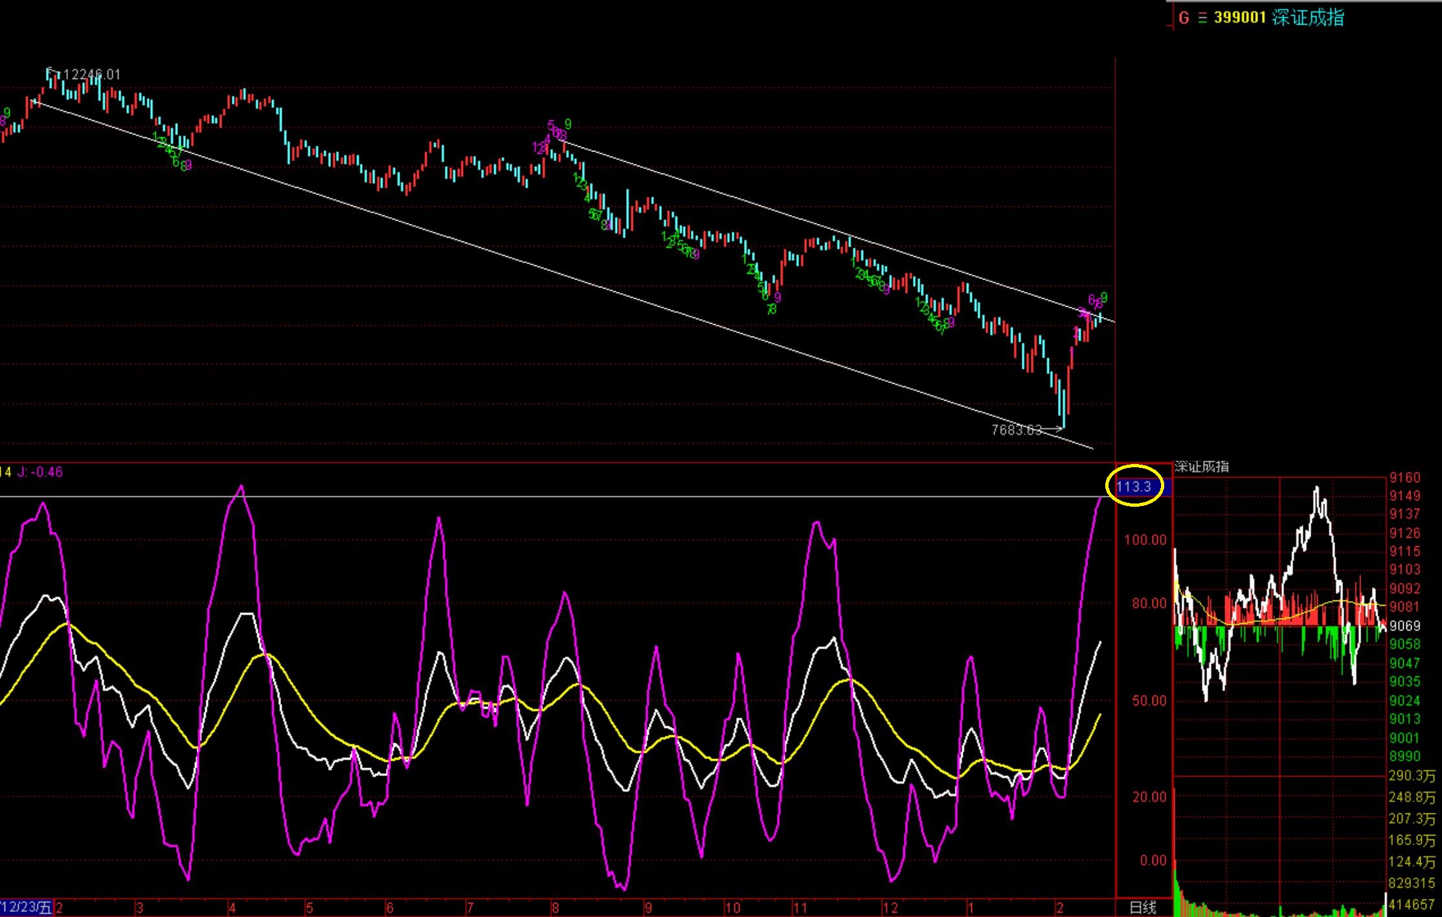This screenshot has width=1442, height=917.
Task: Click the J: -0.46 indicator readout
Action: point(39,472)
